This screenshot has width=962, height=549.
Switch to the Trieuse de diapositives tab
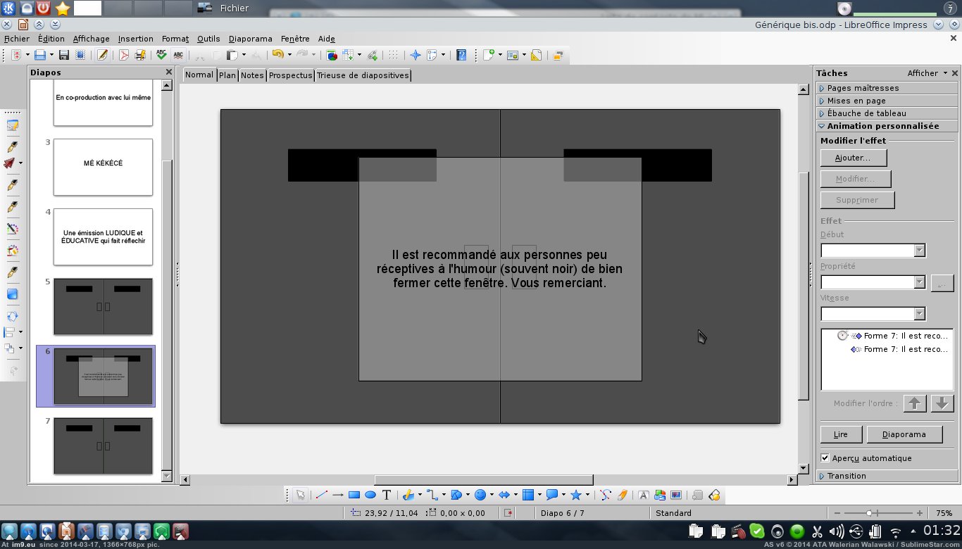point(363,75)
